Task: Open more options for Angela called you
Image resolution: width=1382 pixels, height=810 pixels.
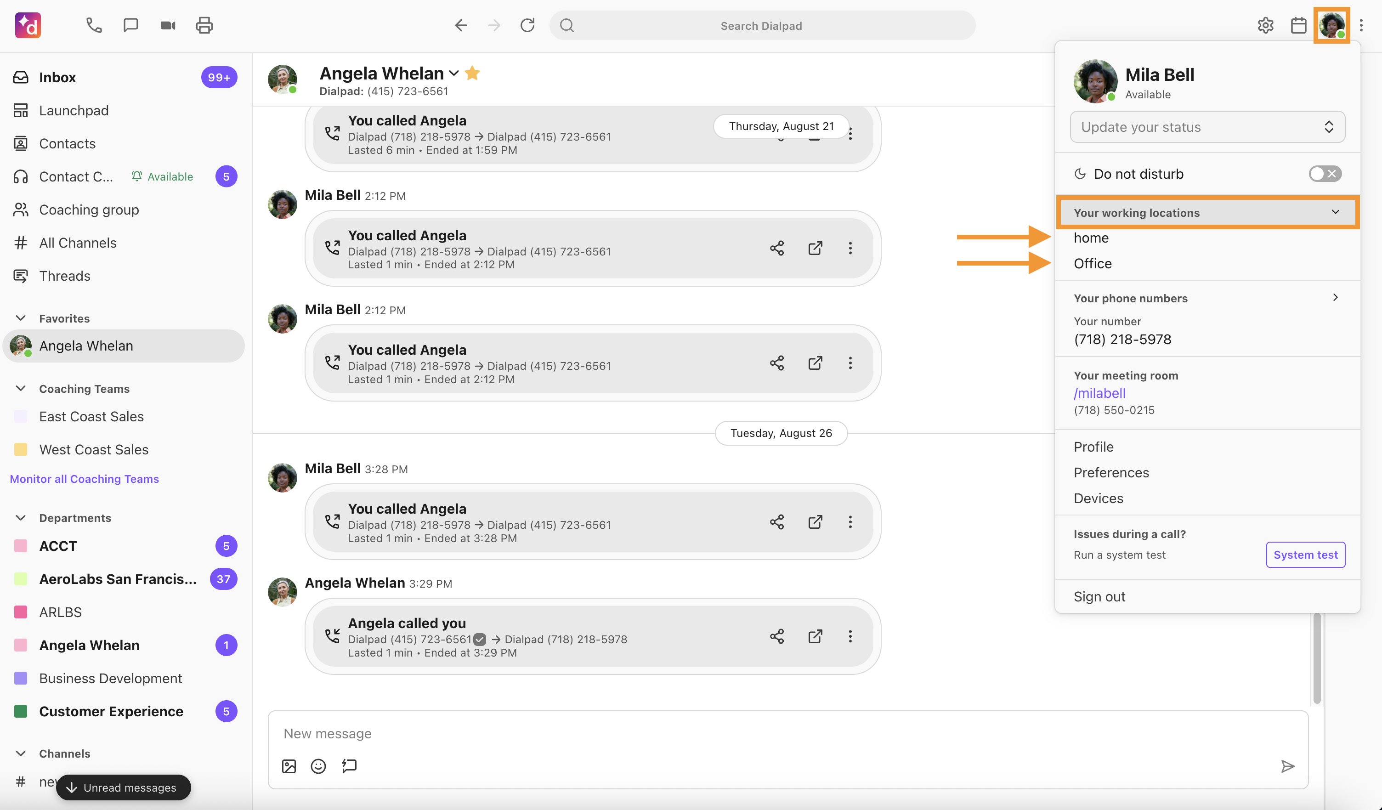Action: point(850,636)
